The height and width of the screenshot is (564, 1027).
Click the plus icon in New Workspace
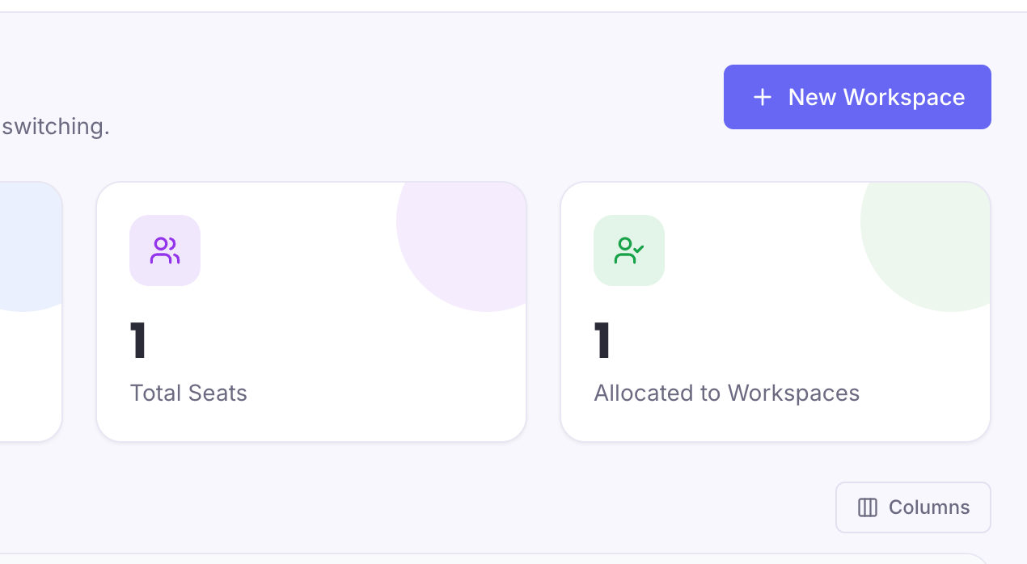[762, 97]
